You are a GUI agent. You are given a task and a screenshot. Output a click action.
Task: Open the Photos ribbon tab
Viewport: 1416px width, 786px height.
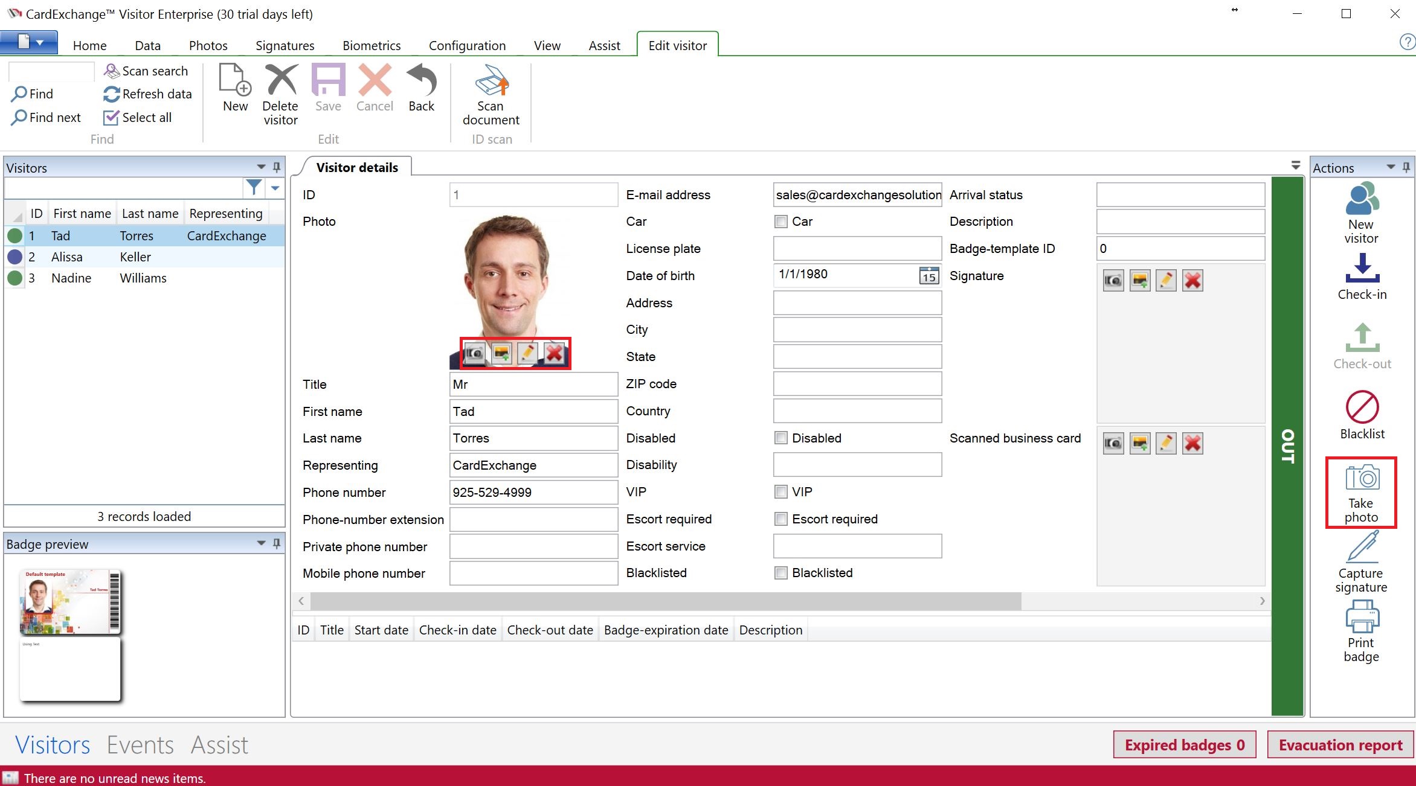click(208, 45)
